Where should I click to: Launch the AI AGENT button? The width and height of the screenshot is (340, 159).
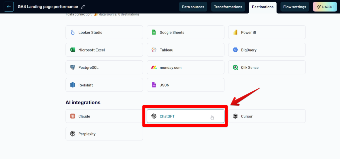click(x=325, y=7)
